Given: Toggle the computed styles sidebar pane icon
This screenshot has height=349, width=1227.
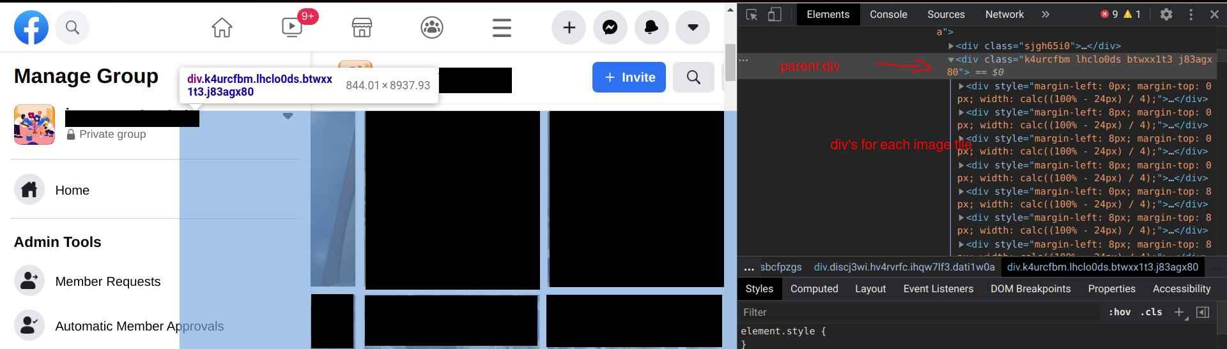Looking at the screenshot, I should pos(1203,312).
